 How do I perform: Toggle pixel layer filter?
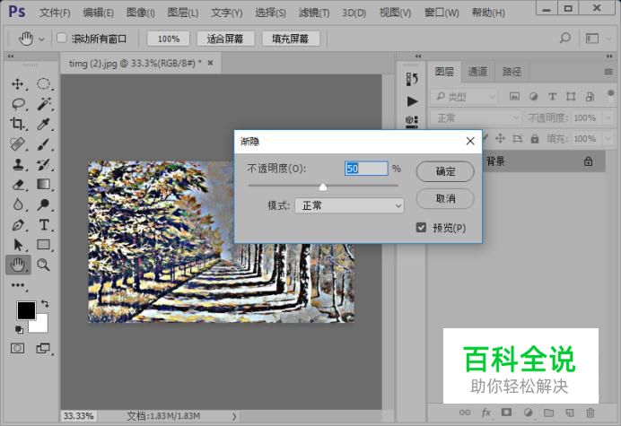pos(514,96)
